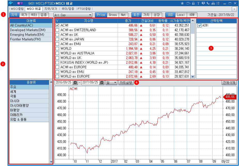Image resolution: width=239 pixels, height=166 pixels.
Task: Tick the WORLD ex AUSTRALIA checkbox
Action: pos(57,53)
